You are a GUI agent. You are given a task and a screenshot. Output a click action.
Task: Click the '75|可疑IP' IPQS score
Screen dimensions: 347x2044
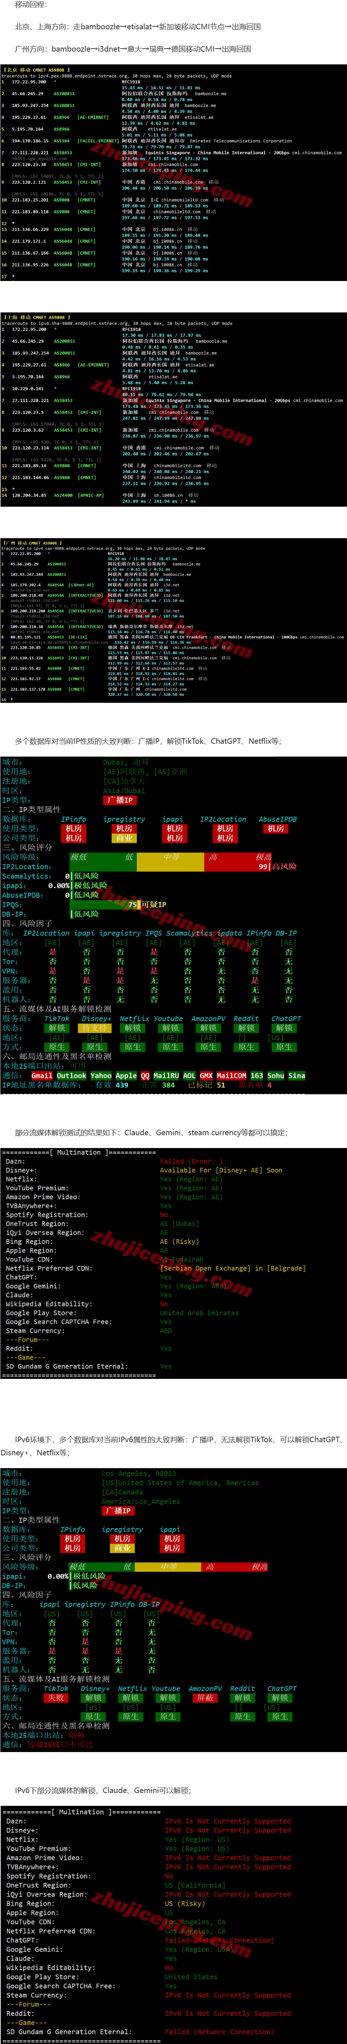[x=147, y=905]
